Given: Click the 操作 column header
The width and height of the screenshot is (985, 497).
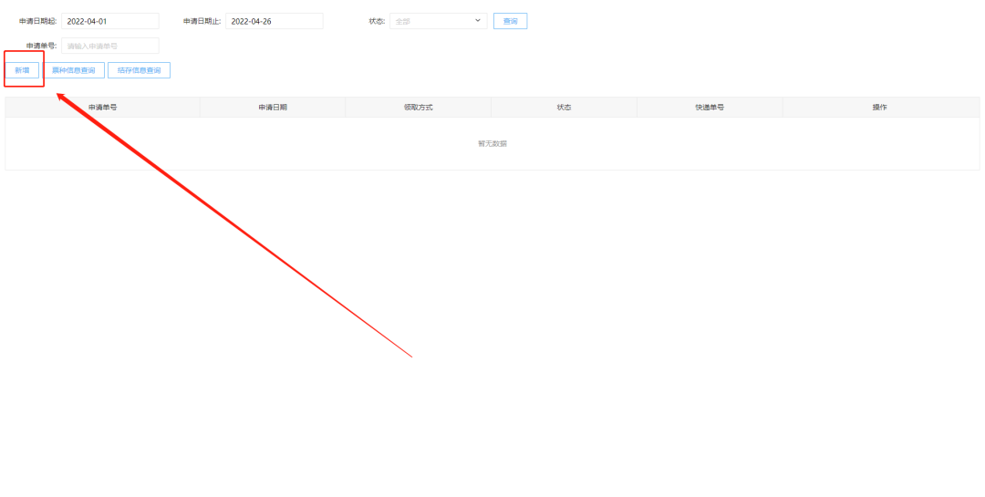Looking at the screenshot, I should point(880,108).
